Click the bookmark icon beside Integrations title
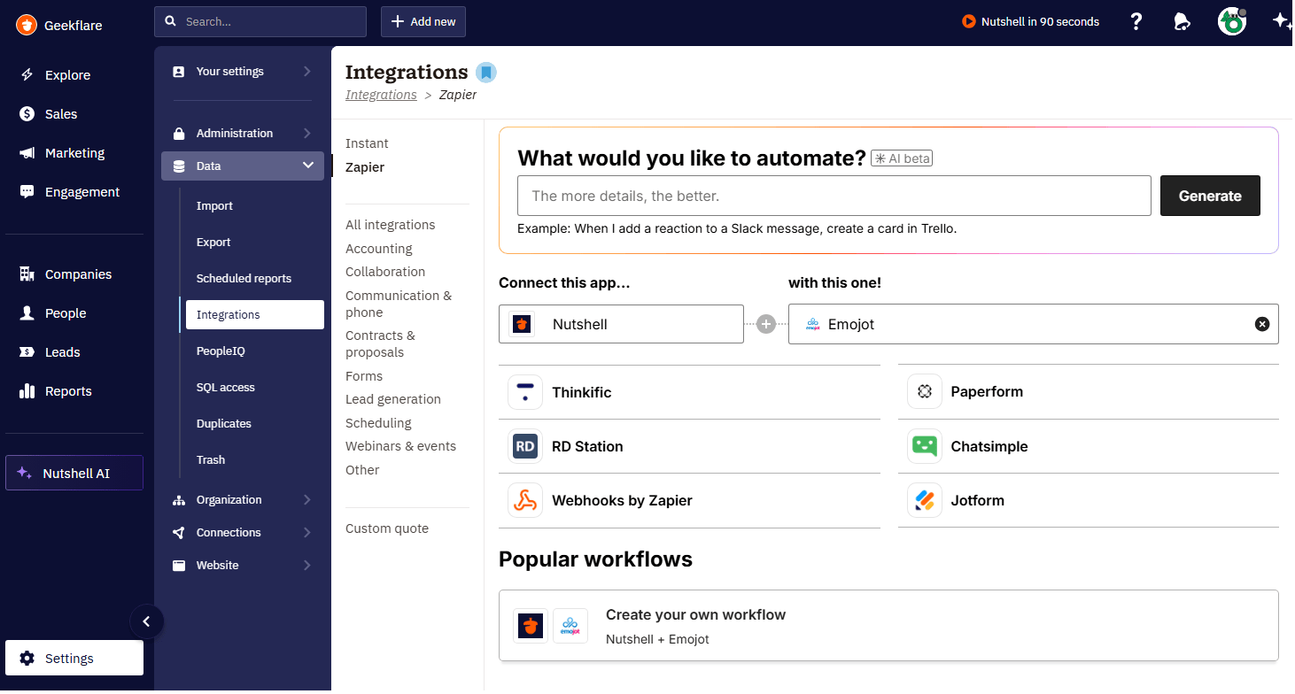Screen dimensions: 1295x694 click(x=486, y=73)
